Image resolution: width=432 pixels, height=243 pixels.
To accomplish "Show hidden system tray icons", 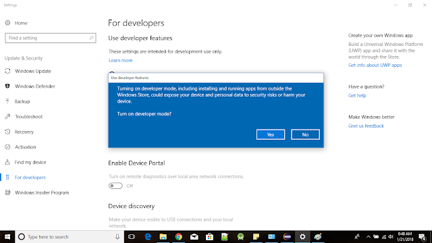I will point(369,237).
